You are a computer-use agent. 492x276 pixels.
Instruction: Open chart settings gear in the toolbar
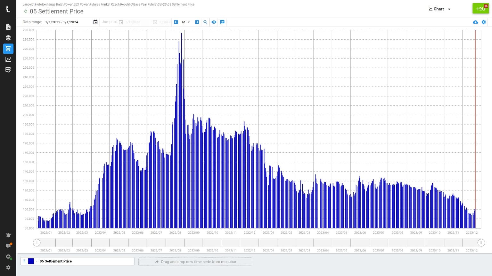tap(484, 22)
